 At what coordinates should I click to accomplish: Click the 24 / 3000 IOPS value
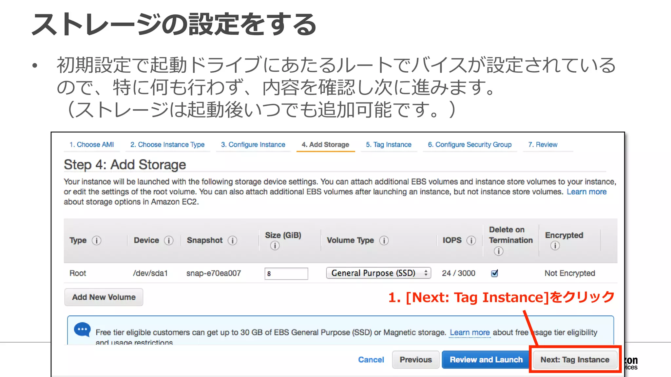pyautogui.click(x=458, y=273)
